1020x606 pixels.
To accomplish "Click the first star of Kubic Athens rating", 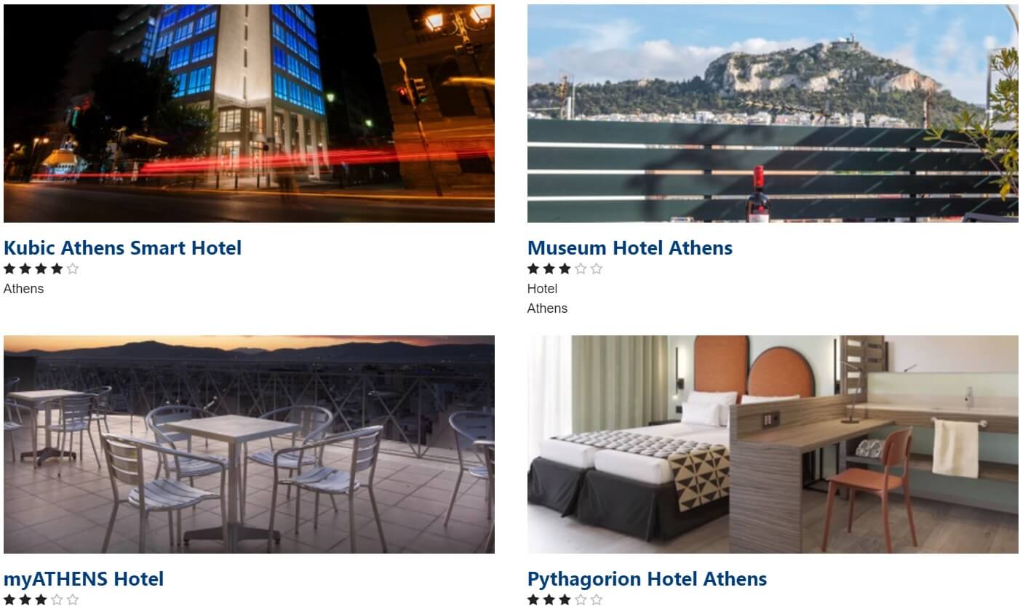I will click(9, 268).
